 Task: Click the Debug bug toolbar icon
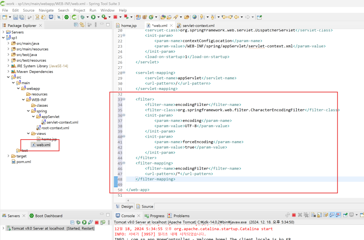(82, 17)
